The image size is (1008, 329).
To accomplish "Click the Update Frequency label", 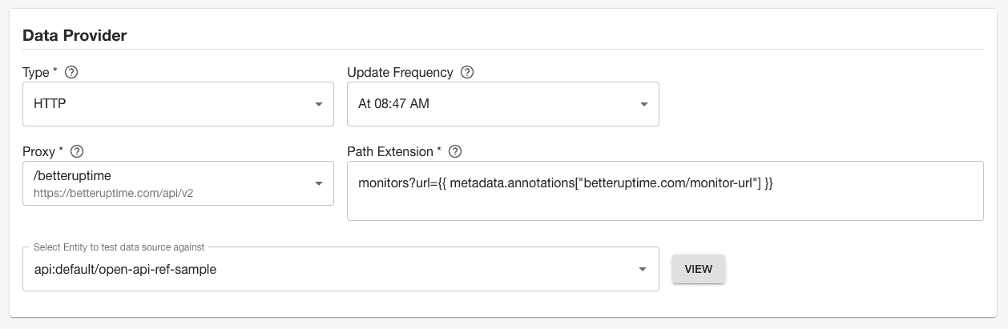I will [x=400, y=72].
